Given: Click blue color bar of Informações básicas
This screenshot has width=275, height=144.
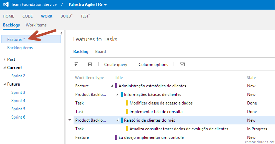Looking at the screenshot, I should point(122,95).
